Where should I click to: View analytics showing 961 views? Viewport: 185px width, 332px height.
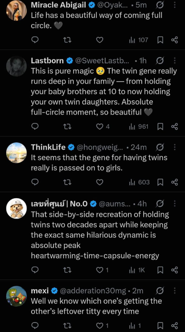point(139,127)
